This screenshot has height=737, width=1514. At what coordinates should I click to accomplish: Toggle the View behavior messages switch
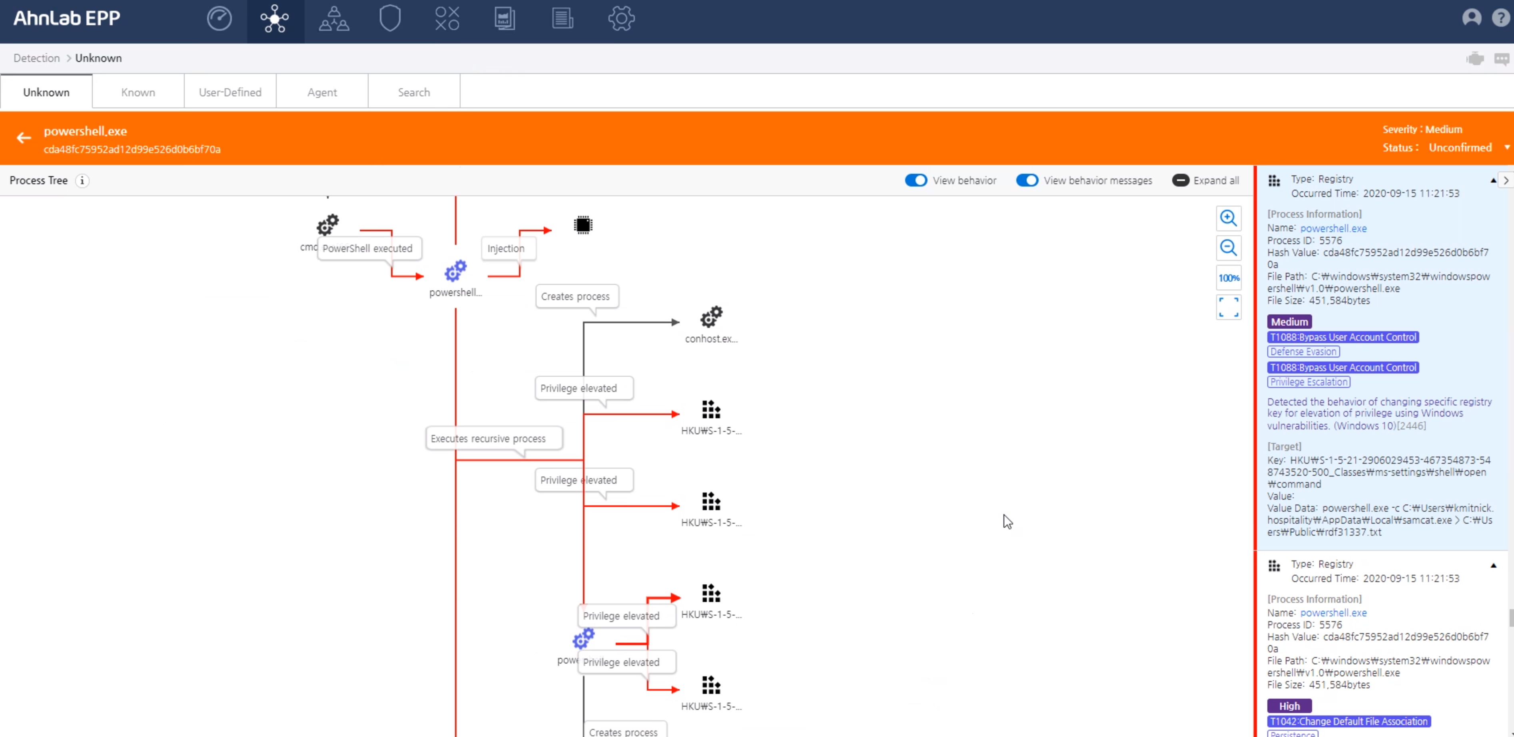[1027, 180]
